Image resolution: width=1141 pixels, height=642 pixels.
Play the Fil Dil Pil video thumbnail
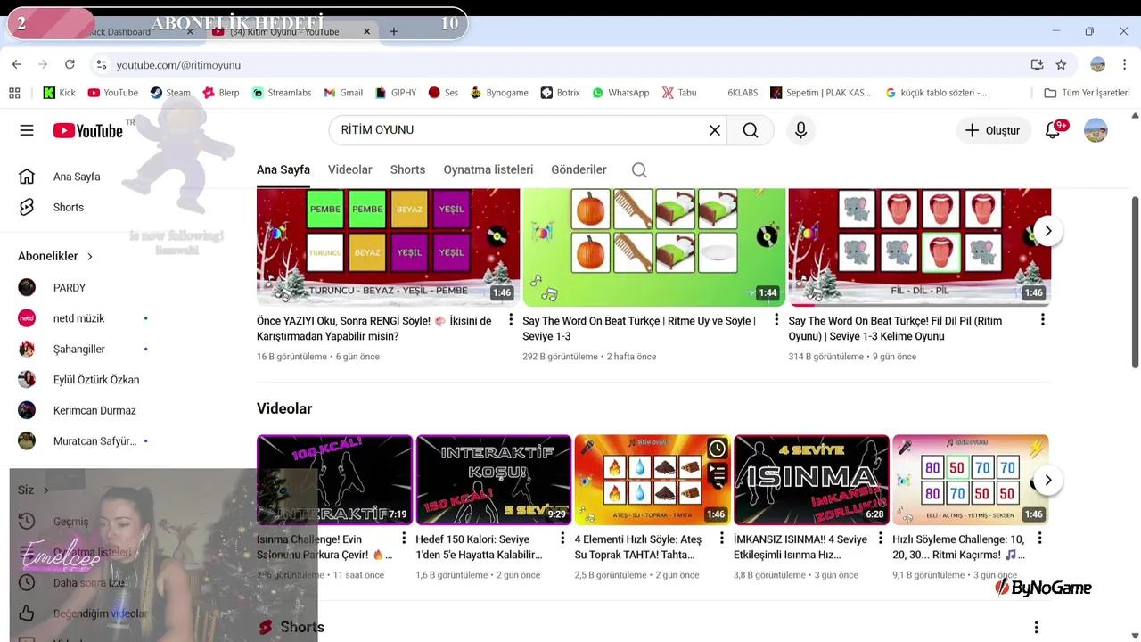point(920,247)
